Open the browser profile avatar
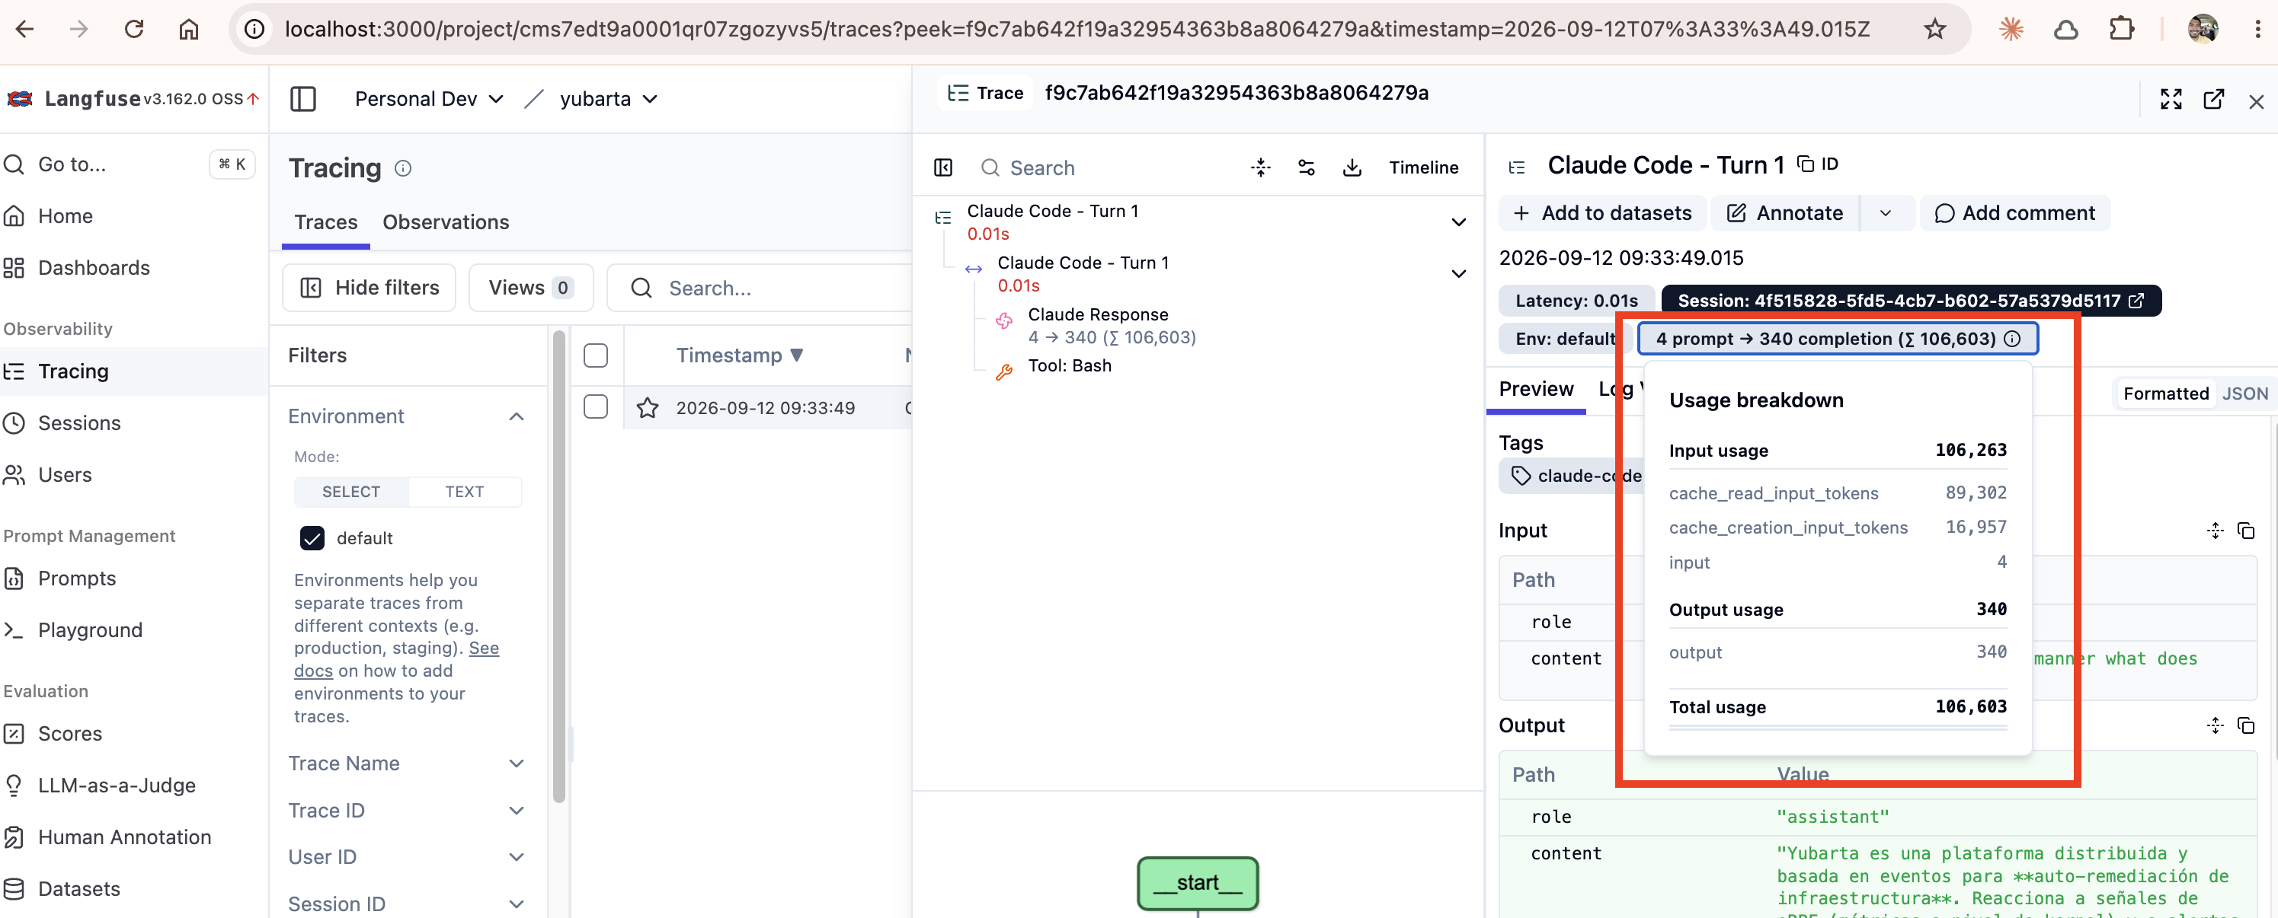Screen dimensions: 2278x918 (2202, 29)
